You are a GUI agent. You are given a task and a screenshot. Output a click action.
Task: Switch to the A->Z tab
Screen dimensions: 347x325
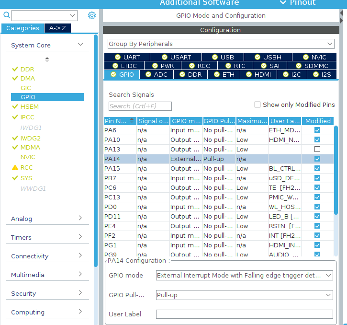(57, 28)
